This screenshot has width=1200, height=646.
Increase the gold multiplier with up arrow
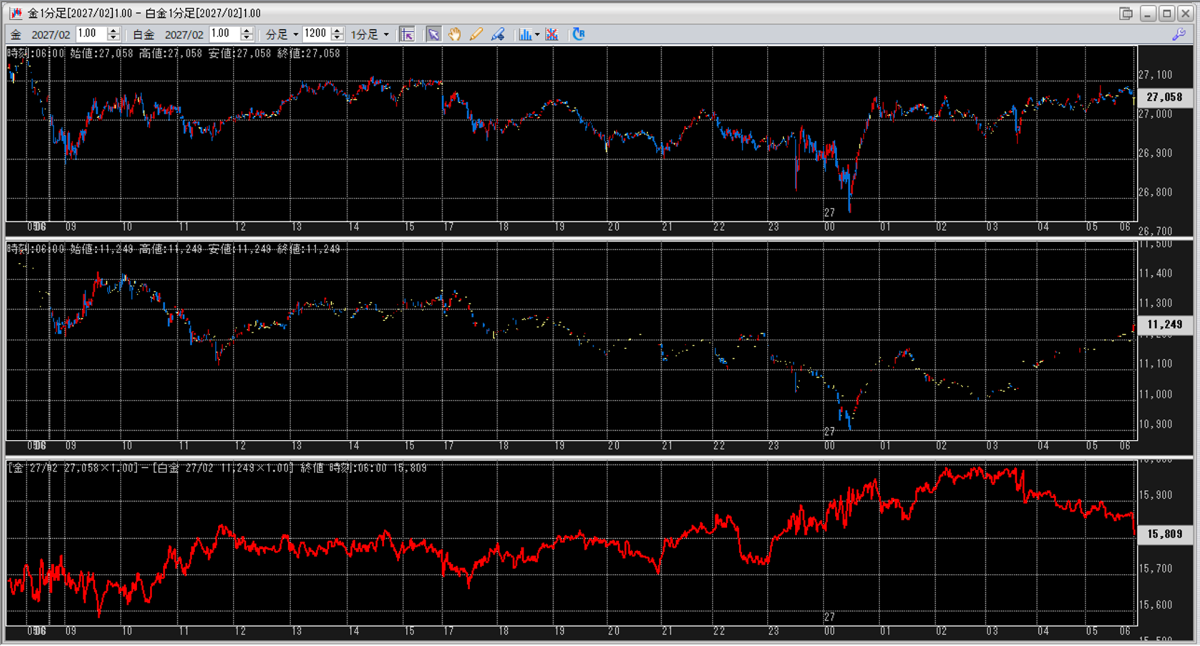click(x=113, y=30)
